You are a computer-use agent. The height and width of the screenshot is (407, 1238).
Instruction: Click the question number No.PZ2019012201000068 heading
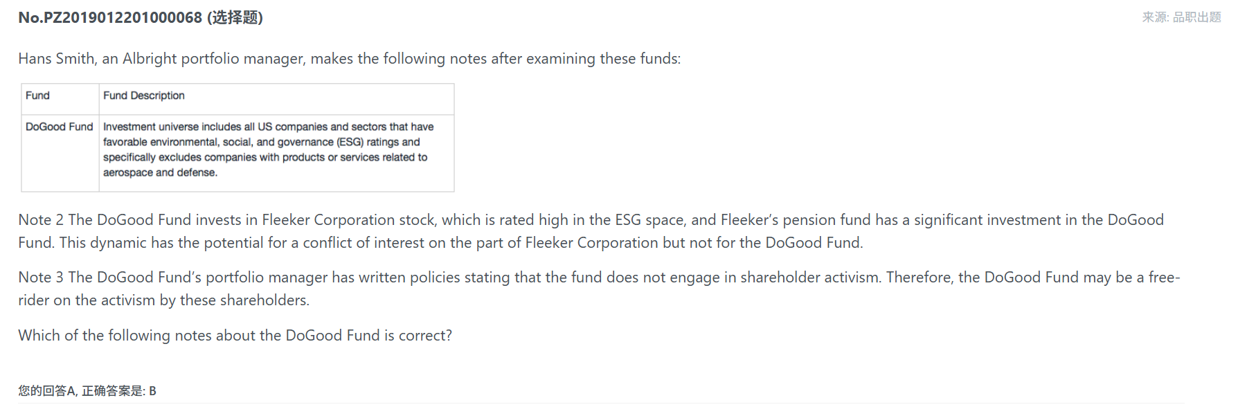pyautogui.click(x=110, y=17)
